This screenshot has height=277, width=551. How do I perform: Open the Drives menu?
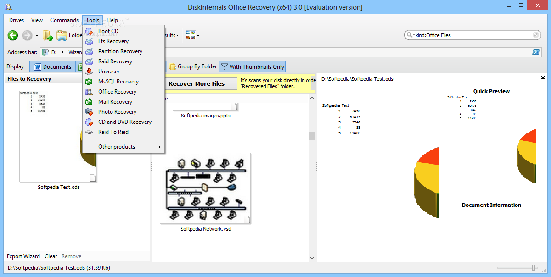17,20
